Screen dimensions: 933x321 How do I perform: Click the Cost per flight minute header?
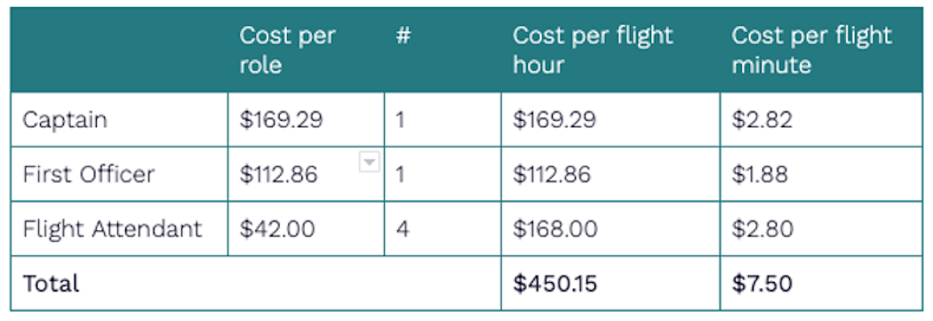pyautogui.click(x=821, y=50)
